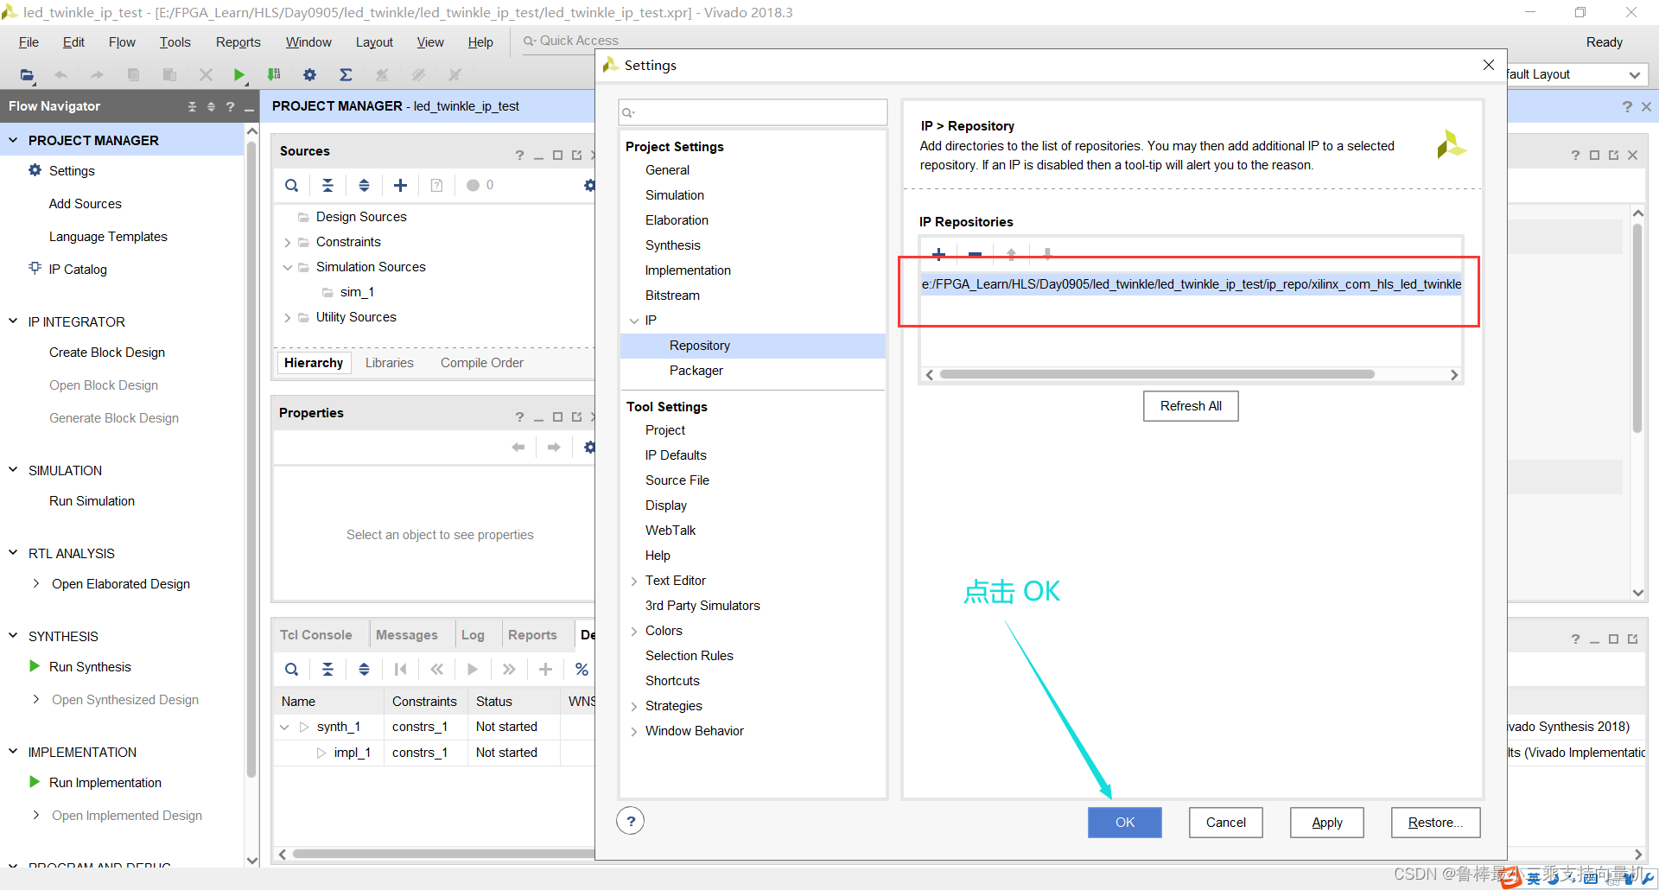Click the Restore... button
This screenshot has height=890, width=1659.
pyautogui.click(x=1435, y=823)
